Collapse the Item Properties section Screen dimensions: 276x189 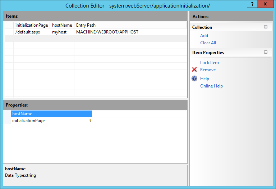[266, 52]
